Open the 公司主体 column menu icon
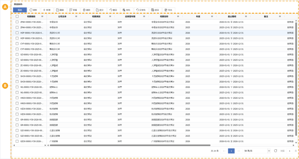This screenshot has height=159, width=299. [76, 16]
